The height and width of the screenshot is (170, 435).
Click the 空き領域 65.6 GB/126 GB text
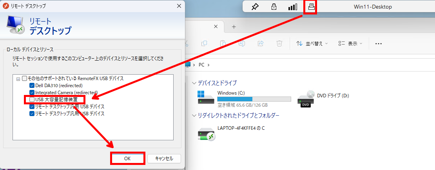pyautogui.click(x=242, y=105)
